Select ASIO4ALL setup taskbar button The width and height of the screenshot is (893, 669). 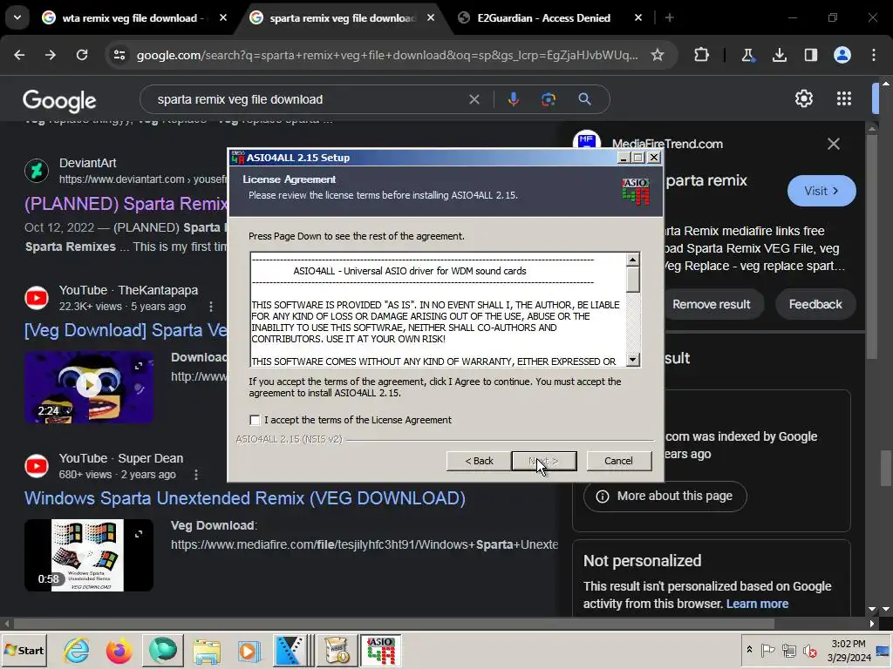380,650
